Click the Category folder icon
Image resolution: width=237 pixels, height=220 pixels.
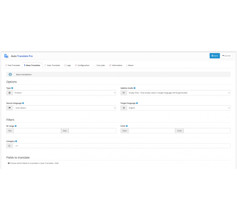click(x=9, y=146)
